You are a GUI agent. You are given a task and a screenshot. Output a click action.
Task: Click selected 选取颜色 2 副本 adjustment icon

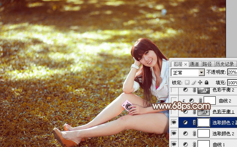[x=185, y=122]
